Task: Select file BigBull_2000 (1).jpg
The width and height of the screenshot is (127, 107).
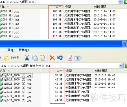Action: click(17, 75)
